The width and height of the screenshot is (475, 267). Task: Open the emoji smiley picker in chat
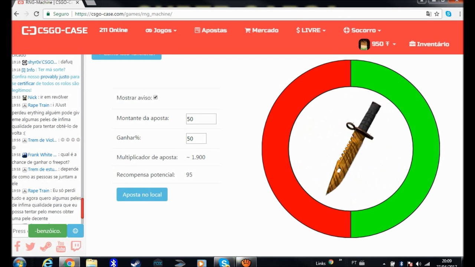(x=75, y=231)
